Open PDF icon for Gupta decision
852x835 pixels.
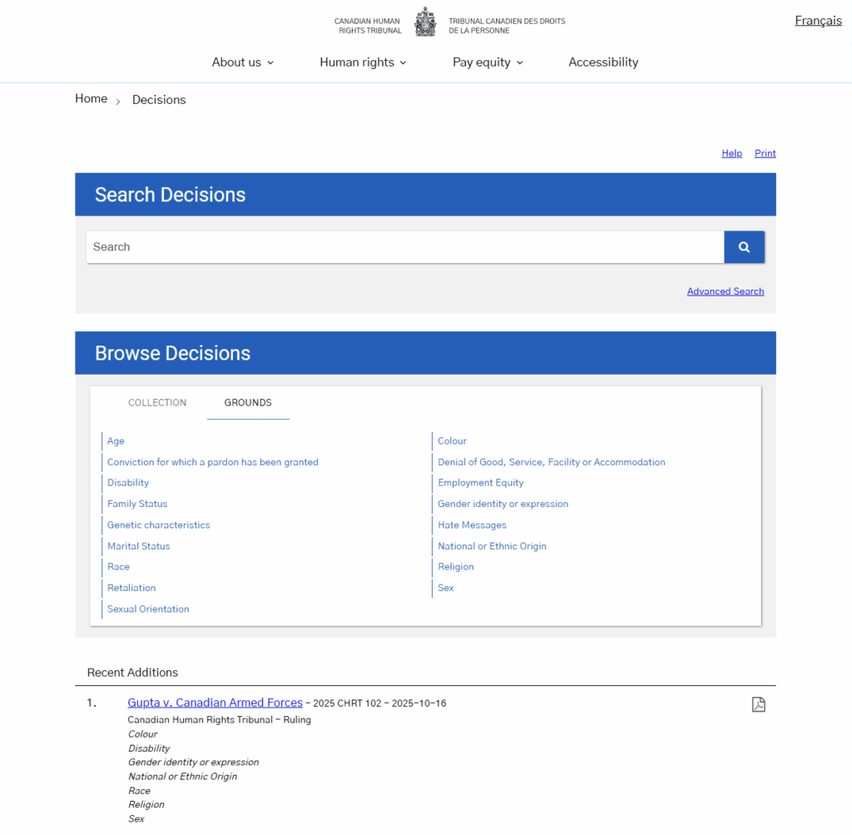[758, 704]
